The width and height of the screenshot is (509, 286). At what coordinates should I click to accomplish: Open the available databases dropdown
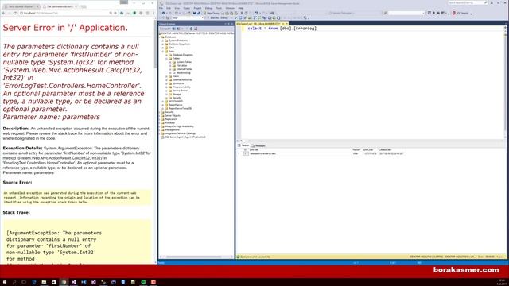(x=187, y=17)
